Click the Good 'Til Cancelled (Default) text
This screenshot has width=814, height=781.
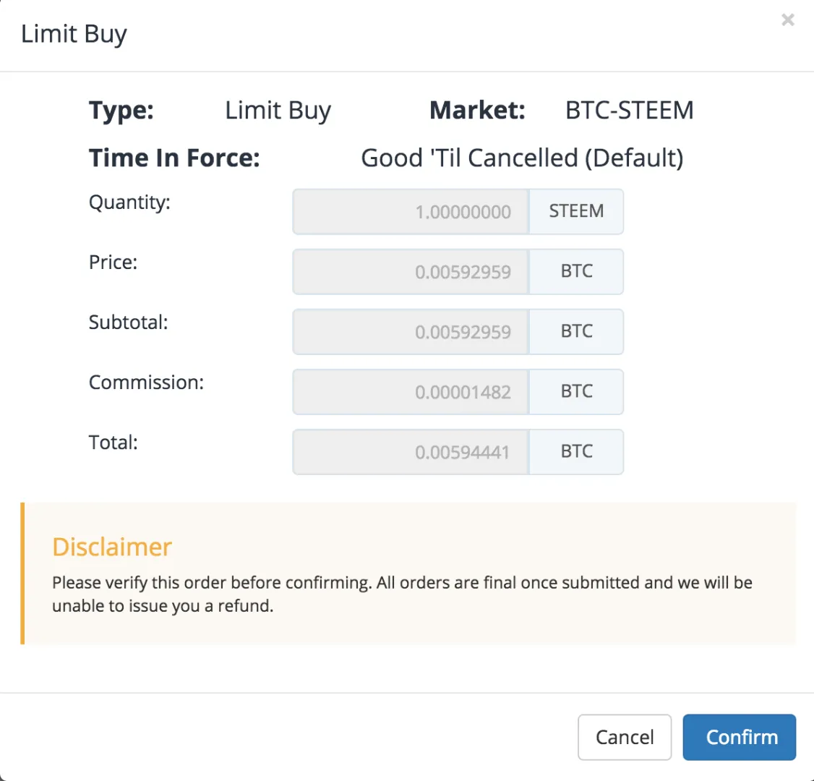pyautogui.click(x=522, y=158)
